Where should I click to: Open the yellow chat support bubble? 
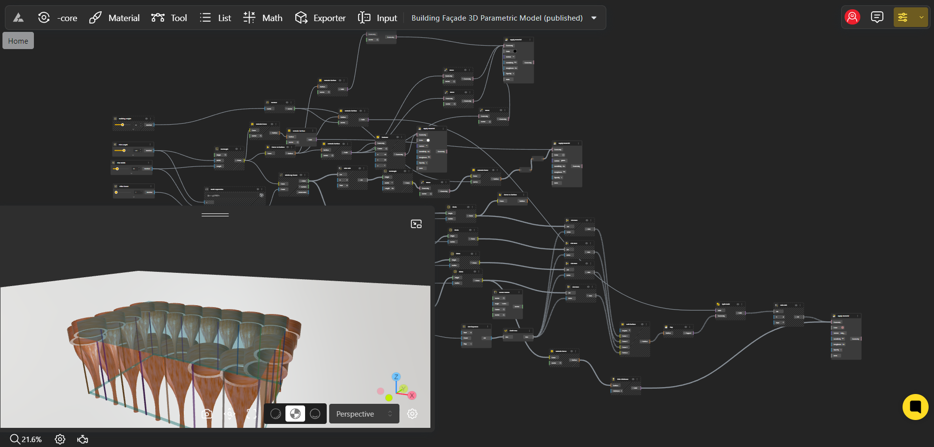click(x=915, y=407)
